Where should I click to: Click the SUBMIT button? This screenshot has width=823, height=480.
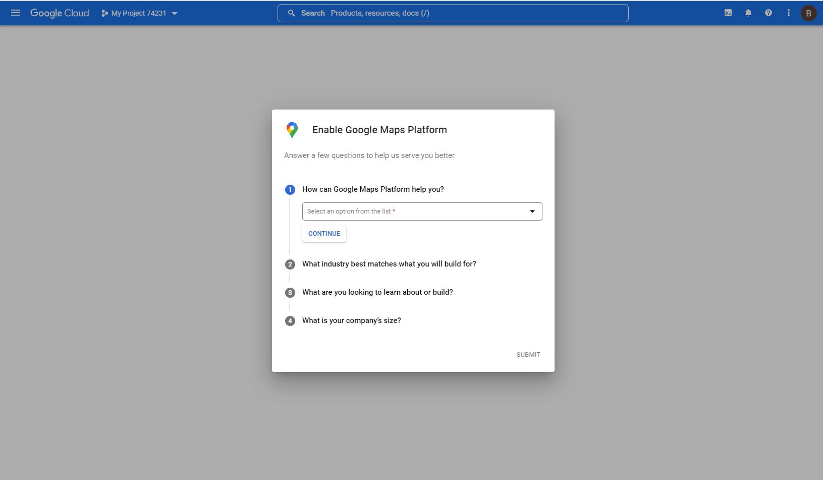(x=528, y=355)
